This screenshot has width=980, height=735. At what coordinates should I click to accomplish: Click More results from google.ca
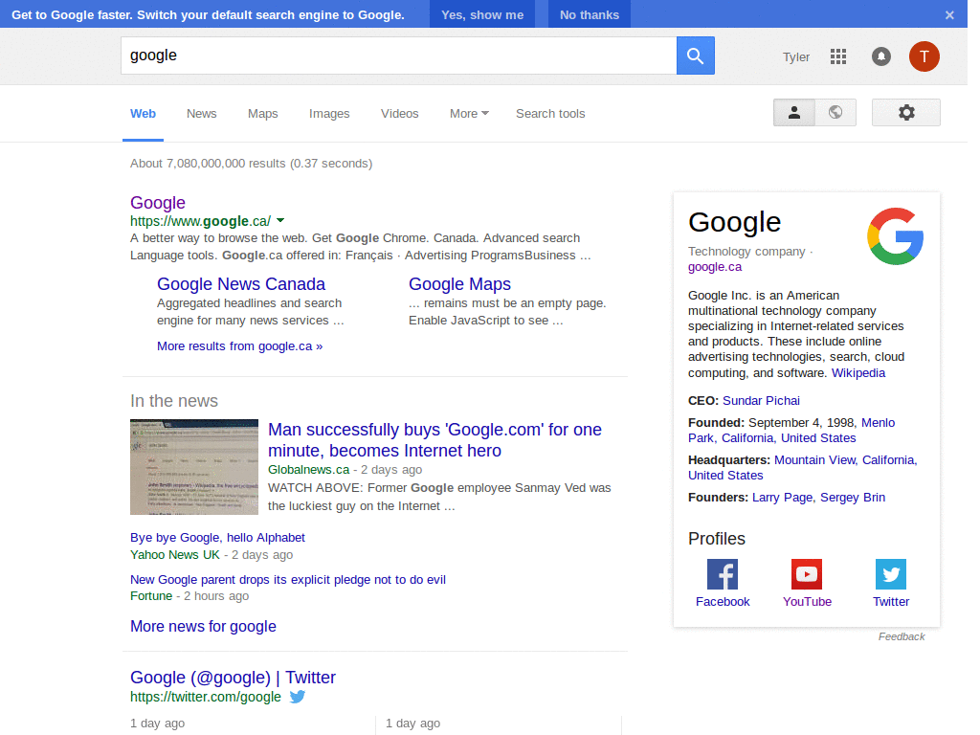(239, 346)
